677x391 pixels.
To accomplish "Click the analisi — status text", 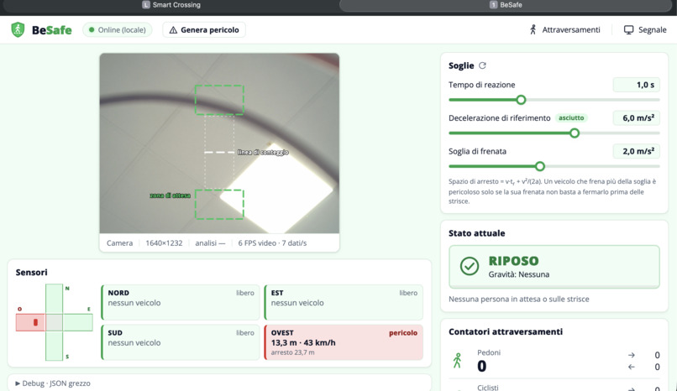I will click(210, 243).
